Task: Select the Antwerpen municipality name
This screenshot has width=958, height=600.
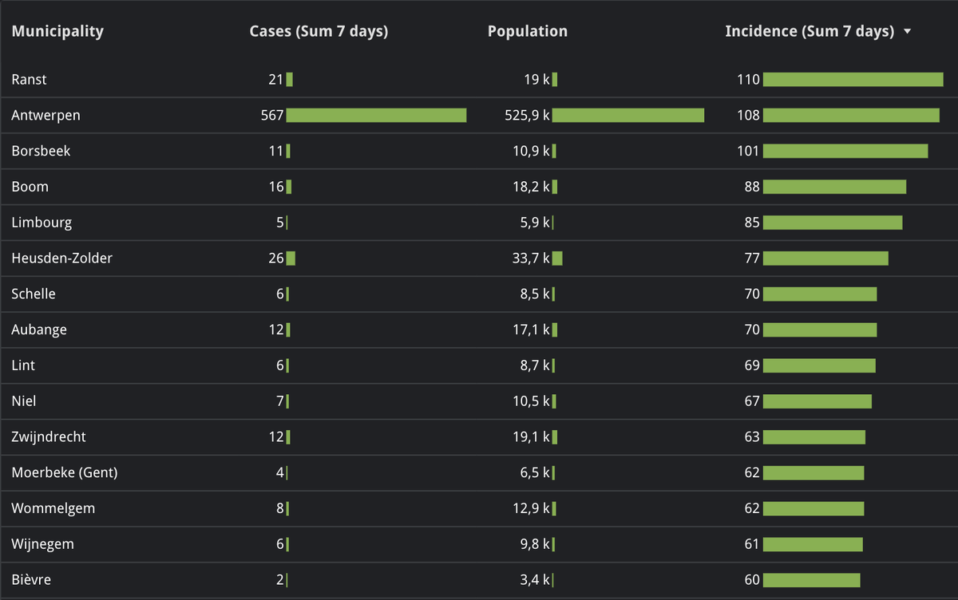Action: pos(46,116)
